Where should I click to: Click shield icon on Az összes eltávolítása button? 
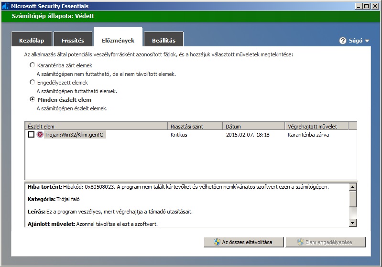pos(217,242)
